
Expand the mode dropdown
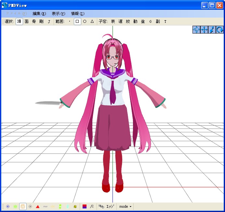click(x=125, y=206)
